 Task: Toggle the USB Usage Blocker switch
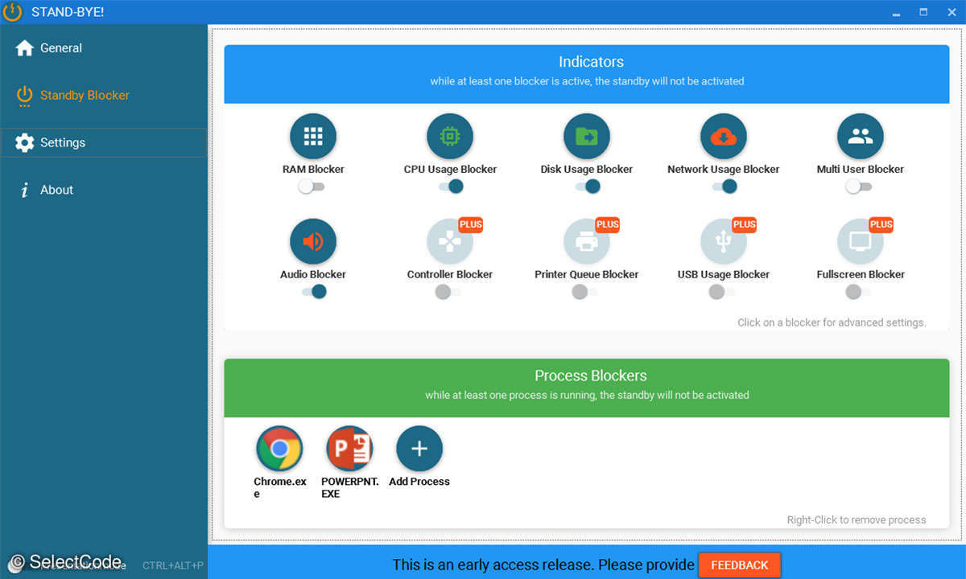[722, 292]
